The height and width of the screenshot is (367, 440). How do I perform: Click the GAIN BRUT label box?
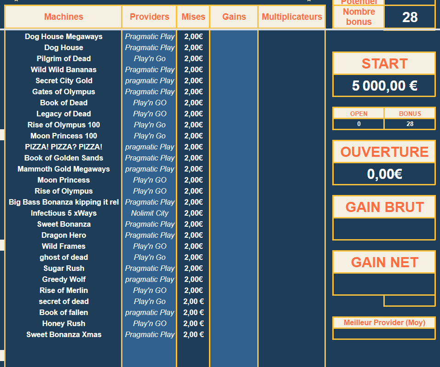[384, 207]
